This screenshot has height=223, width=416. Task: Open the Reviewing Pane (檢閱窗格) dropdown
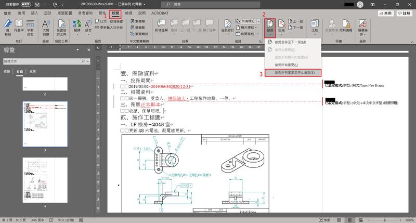click(x=246, y=34)
